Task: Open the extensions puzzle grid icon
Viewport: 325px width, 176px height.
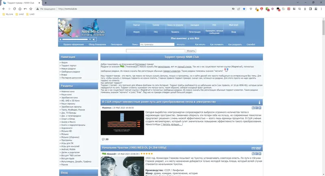Action: [294, 9]
